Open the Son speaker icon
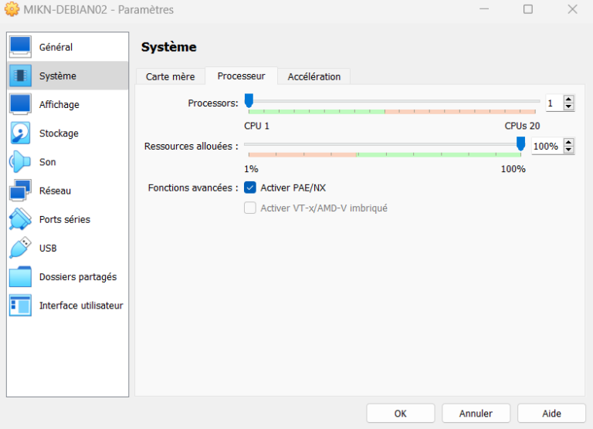593x429 pixels. 20,162
